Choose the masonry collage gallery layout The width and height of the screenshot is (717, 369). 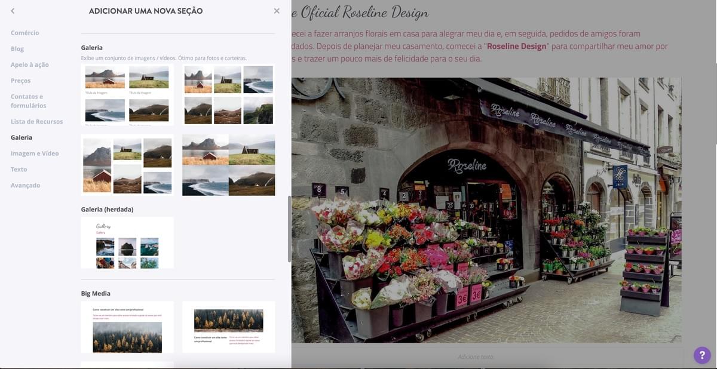(127, 165)
